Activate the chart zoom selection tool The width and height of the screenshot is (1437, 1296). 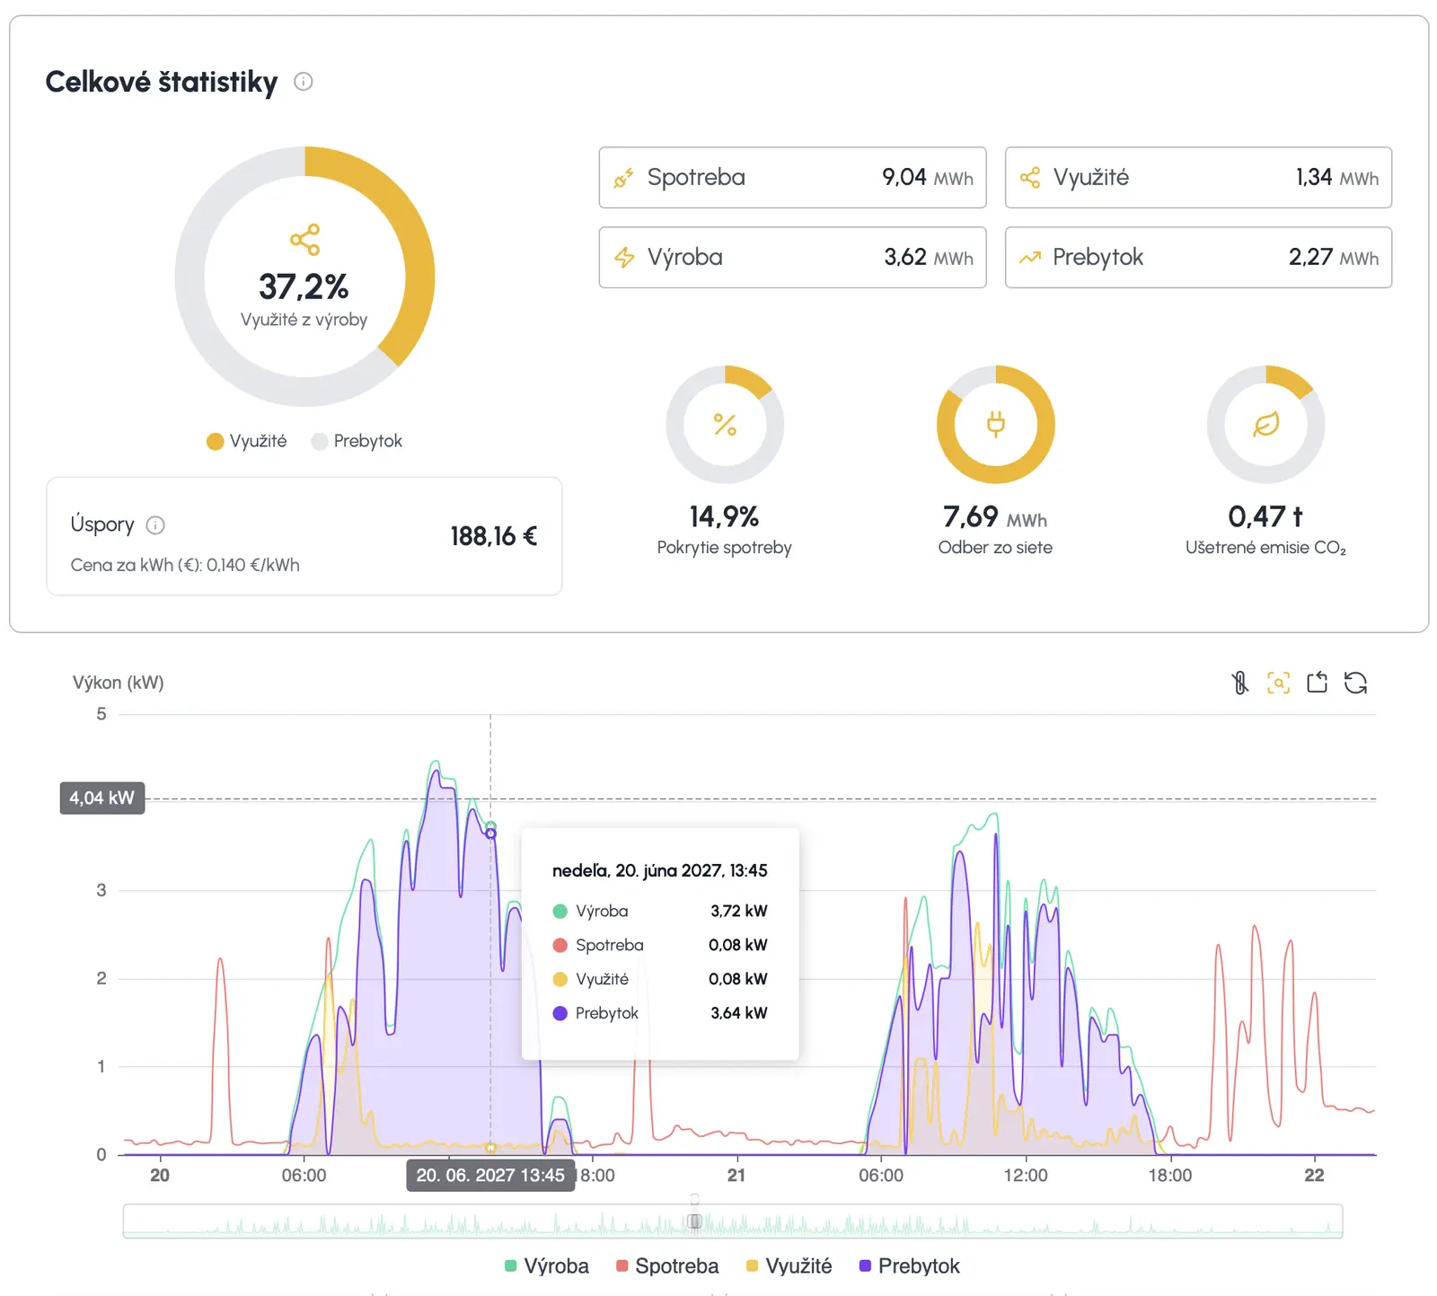coord(1278,683)
